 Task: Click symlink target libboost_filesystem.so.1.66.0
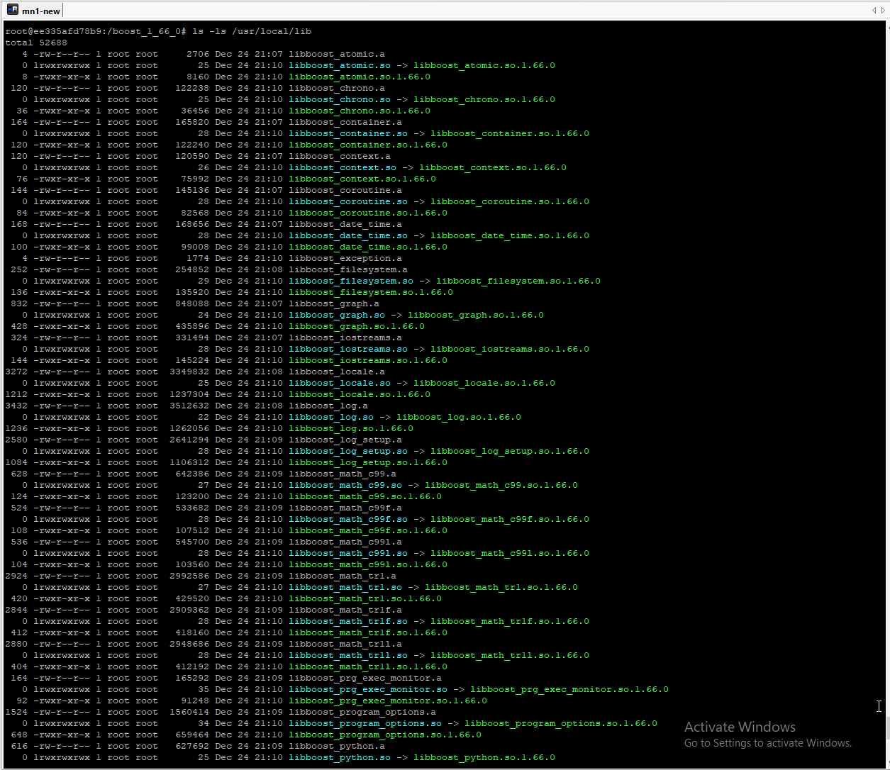click(x=518, y=281)
